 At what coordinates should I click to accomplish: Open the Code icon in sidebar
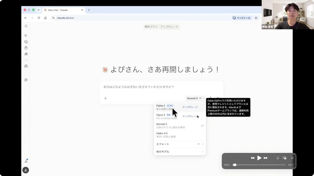pos(26,60)
